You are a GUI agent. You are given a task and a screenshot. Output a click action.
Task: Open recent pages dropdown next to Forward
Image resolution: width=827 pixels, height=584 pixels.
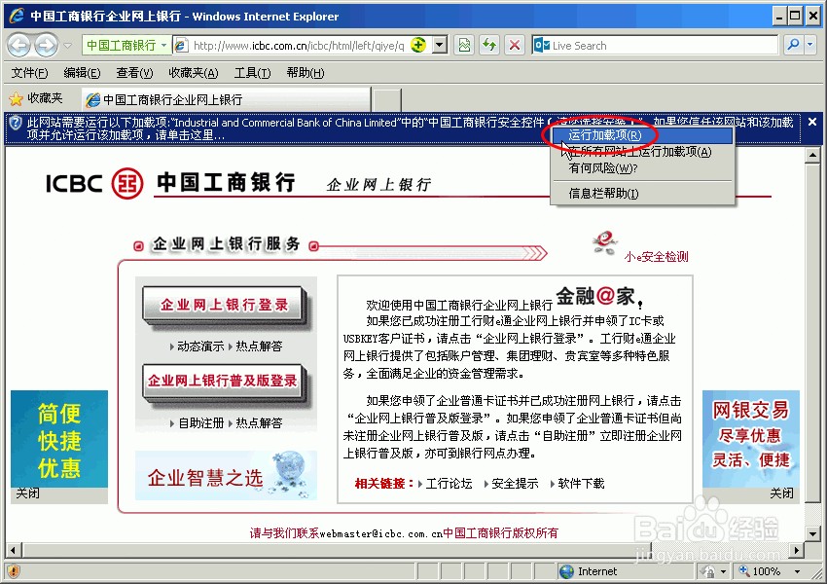[x=67, y=46]
